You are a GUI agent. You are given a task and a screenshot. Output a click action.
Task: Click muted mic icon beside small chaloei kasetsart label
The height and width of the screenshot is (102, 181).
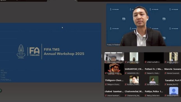pos(106,96)
